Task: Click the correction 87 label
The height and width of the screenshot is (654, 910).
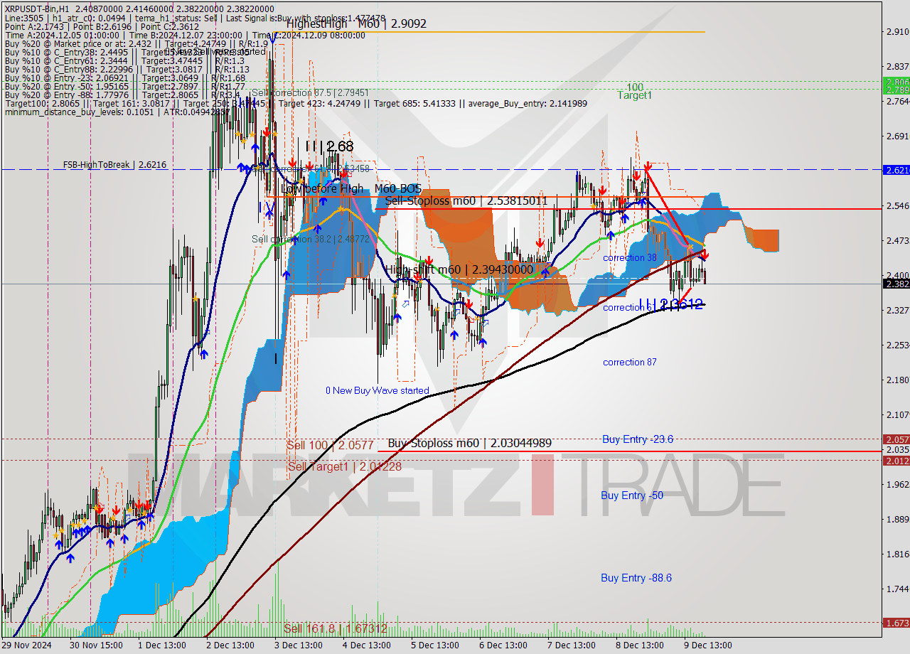Action: (630, 363)
